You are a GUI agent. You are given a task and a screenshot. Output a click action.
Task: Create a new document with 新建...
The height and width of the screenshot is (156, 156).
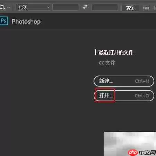(x=124, y=81)
